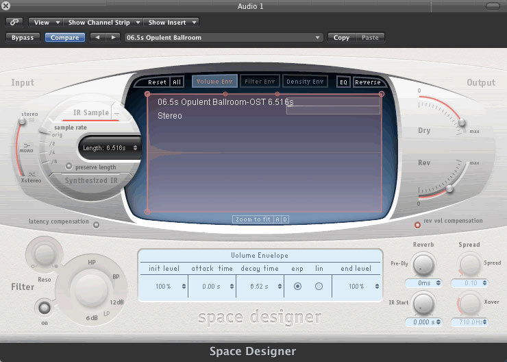Click the large Filter mode knob
Viewport: 507px width, 362px height.
coord(91,289)
